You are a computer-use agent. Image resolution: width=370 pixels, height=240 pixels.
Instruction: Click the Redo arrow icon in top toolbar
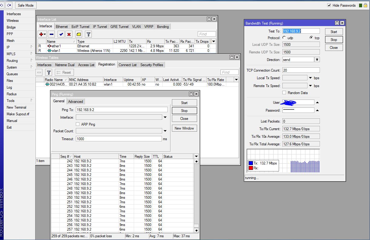(9, 5)
